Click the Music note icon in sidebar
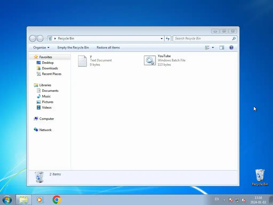Image resolution: width=273 pixels, height=205 pixels. coord(39,96)
